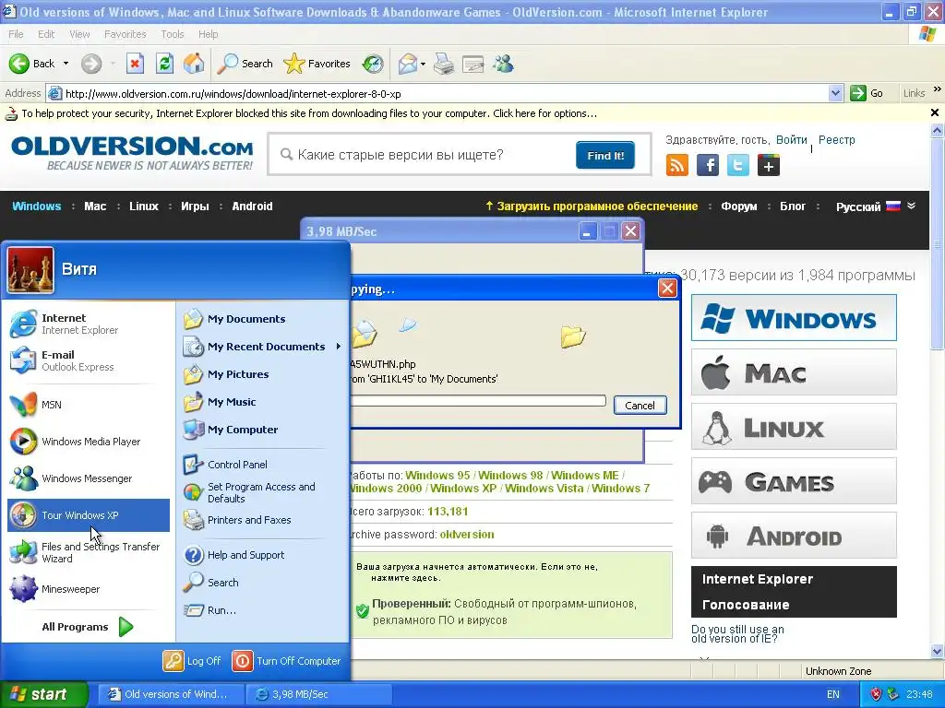Open Mail button dropdown arrow
Viewport: 945px width, 708px height.
(423, 64)
